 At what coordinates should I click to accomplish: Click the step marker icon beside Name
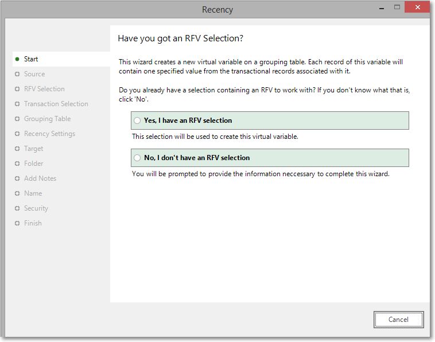[x=17, y=193]
